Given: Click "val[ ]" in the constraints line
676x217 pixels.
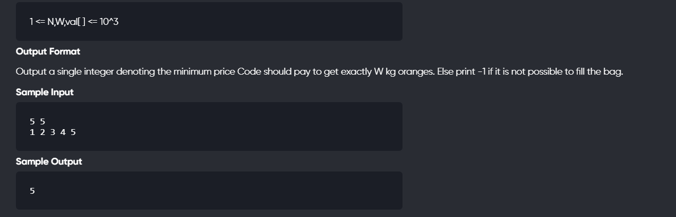Looking at the screenshot, I should coord(75,22).
